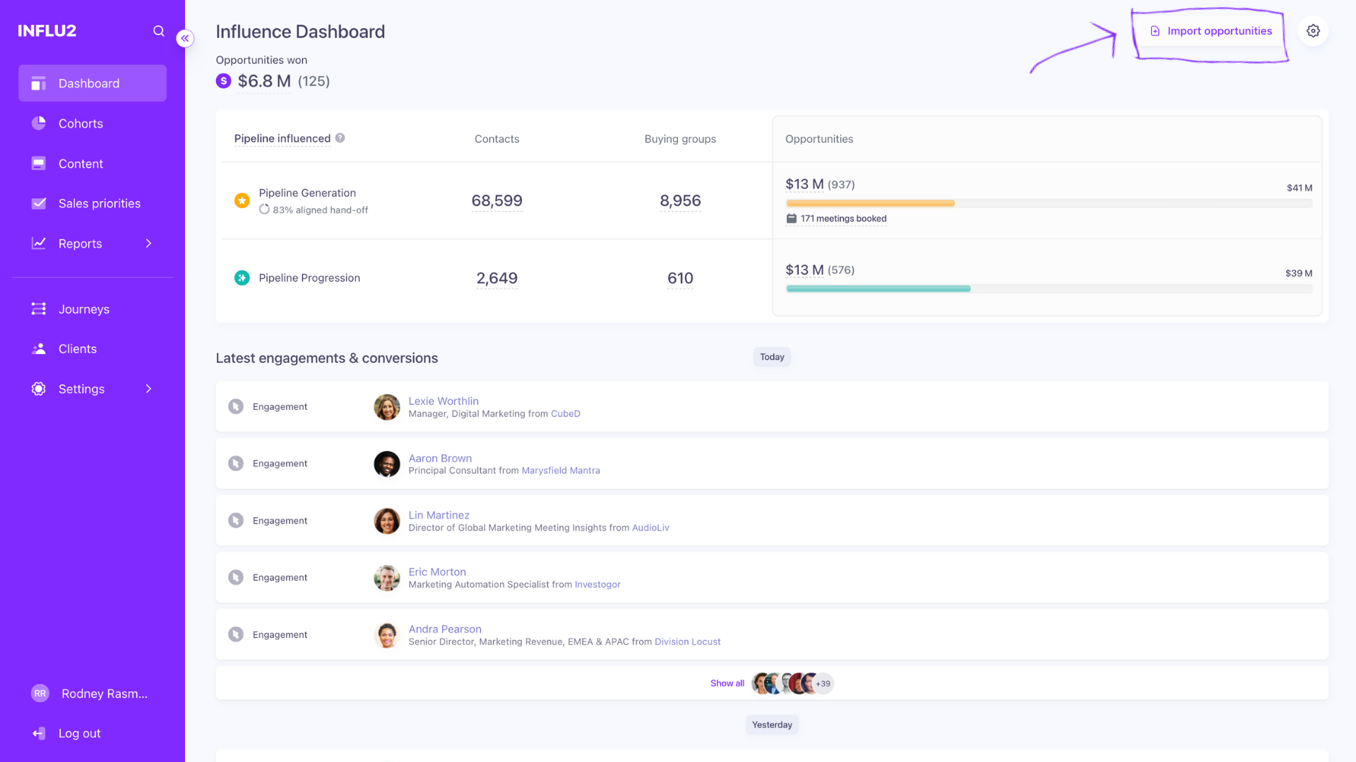Open the Marysfield Mantra company link

click(x=560, y=471)
